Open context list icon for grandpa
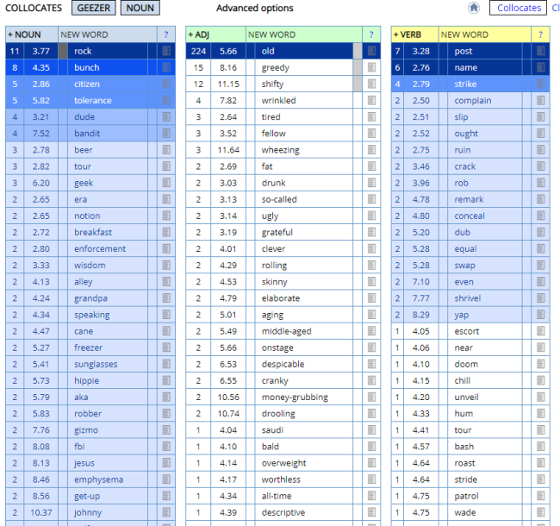Viewport: 560px width, 526px height. pos(166,298)
